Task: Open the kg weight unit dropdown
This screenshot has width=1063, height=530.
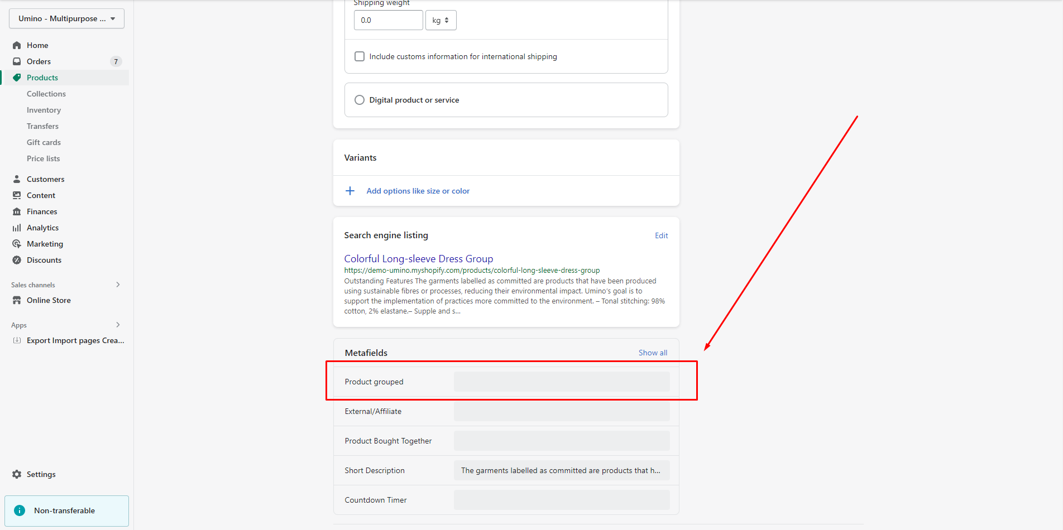Action: point(440,20)
